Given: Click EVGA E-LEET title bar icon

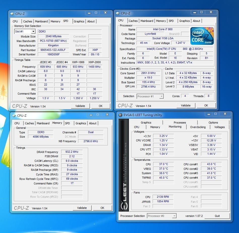Looking at the screenshot, I should pos(120,115).
